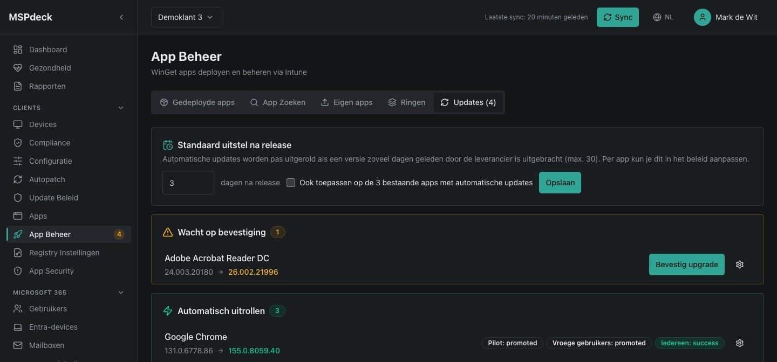Open Dashboard in the sidebar
The image size is (777, 362).
[69, 50]
